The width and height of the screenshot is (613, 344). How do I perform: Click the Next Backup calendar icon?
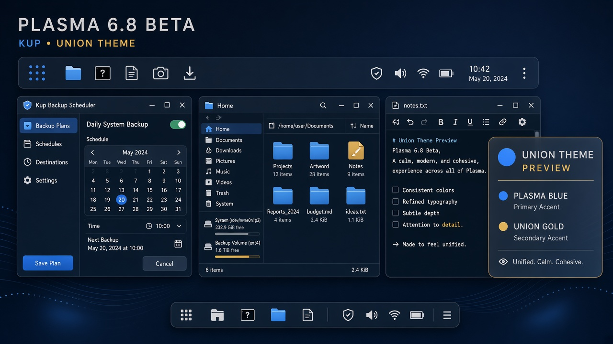[x=178, y=244]
